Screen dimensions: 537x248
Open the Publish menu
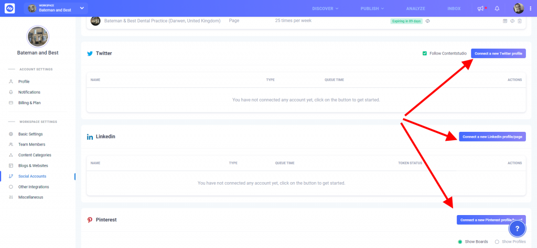(372, 8)
